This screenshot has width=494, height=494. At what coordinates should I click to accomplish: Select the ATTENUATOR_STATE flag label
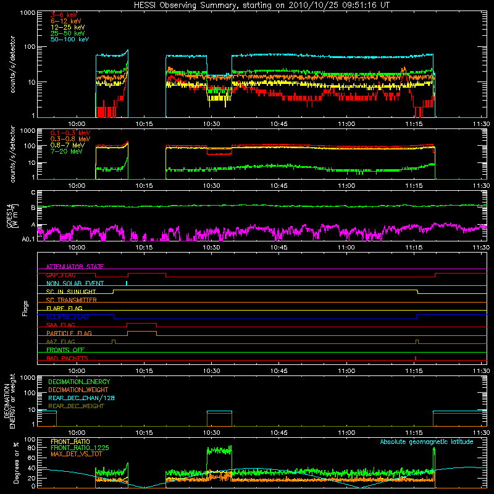click(75, 267)
